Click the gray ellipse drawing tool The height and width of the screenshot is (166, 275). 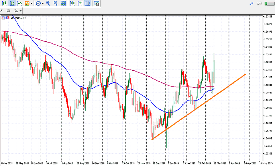(x=8, y=11)
